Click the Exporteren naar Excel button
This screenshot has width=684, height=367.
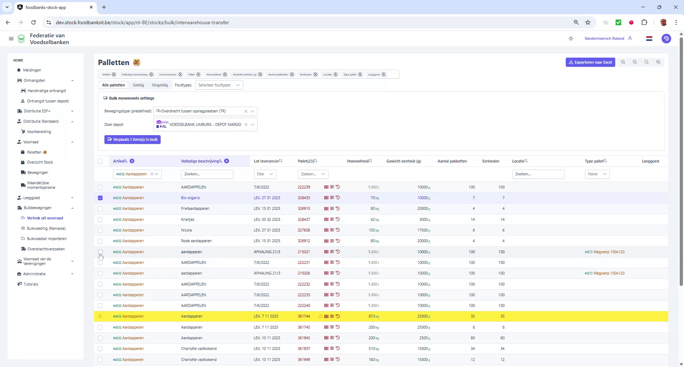click(590, 62)
